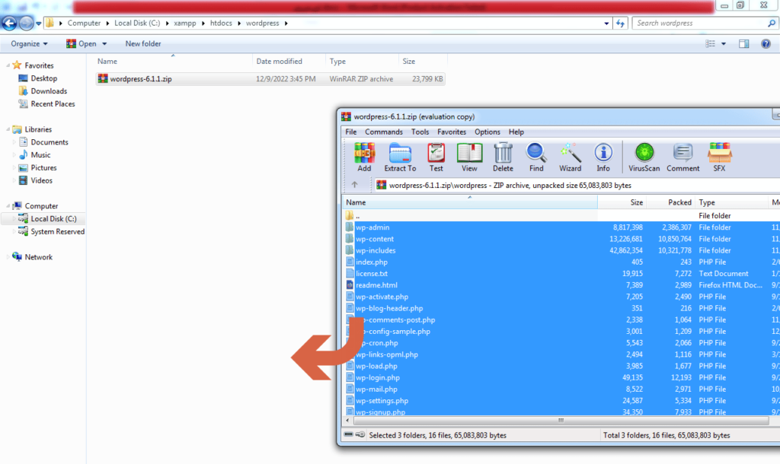Launch the Wizard tool

pyautogui.click(x=570, y=157)
